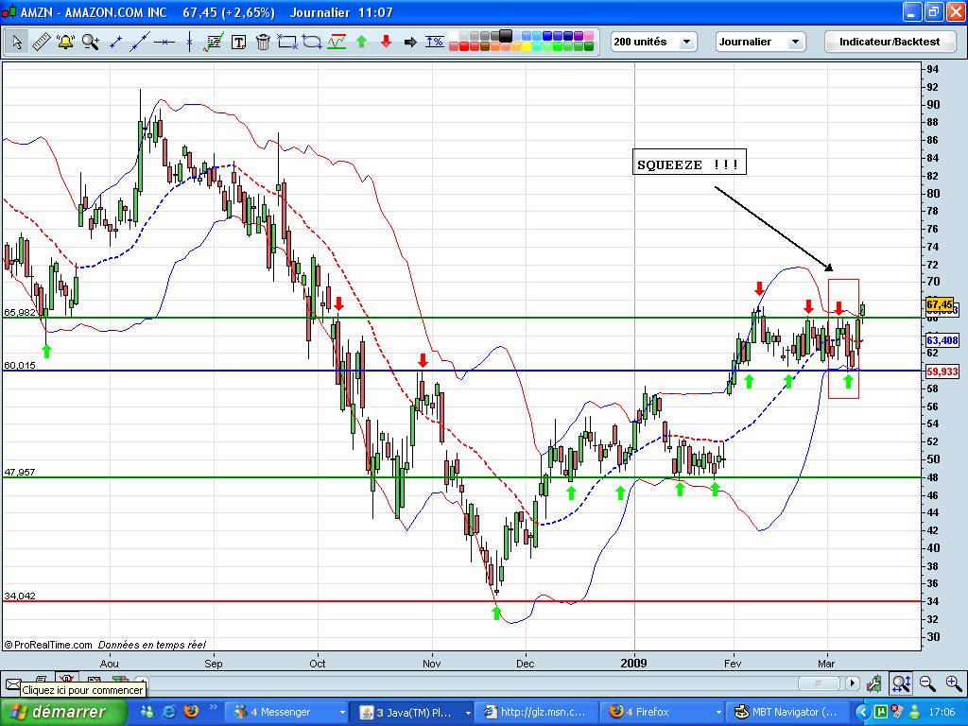Click the 63,408 blue price label
Screen dimensions: 968x726
(x=942, y=340)
